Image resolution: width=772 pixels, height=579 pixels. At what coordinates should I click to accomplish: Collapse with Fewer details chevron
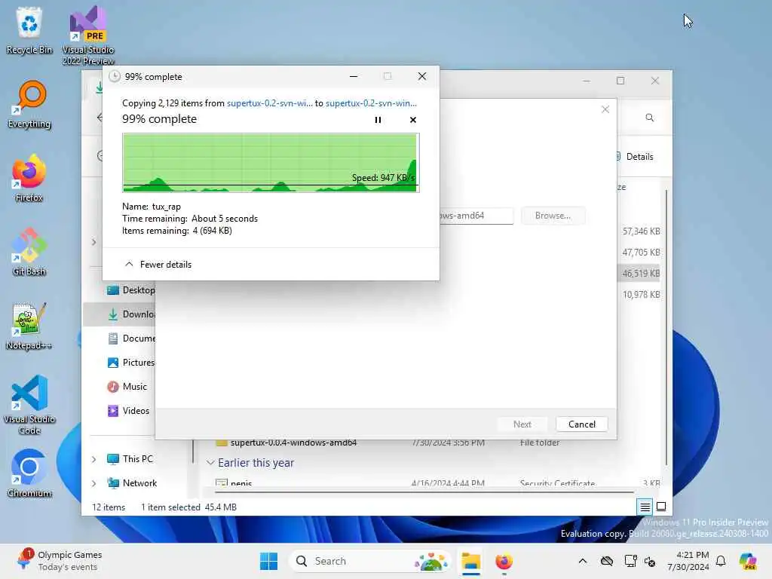coord(129,265)
